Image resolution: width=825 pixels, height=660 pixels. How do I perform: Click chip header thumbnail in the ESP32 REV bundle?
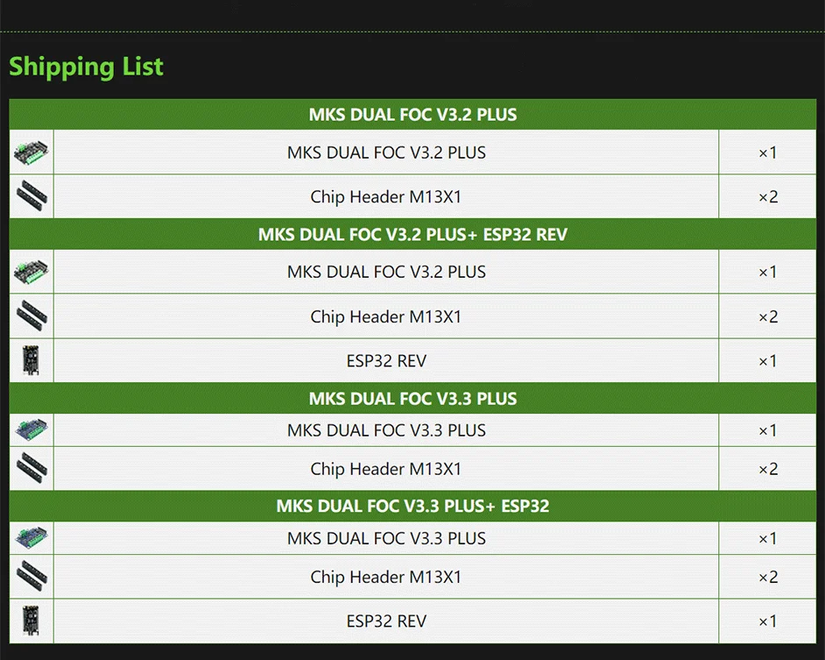tap(32, 316)
